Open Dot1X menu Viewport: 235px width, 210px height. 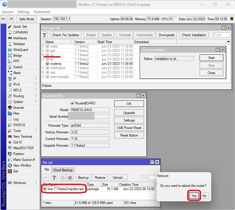click(18, 142)
